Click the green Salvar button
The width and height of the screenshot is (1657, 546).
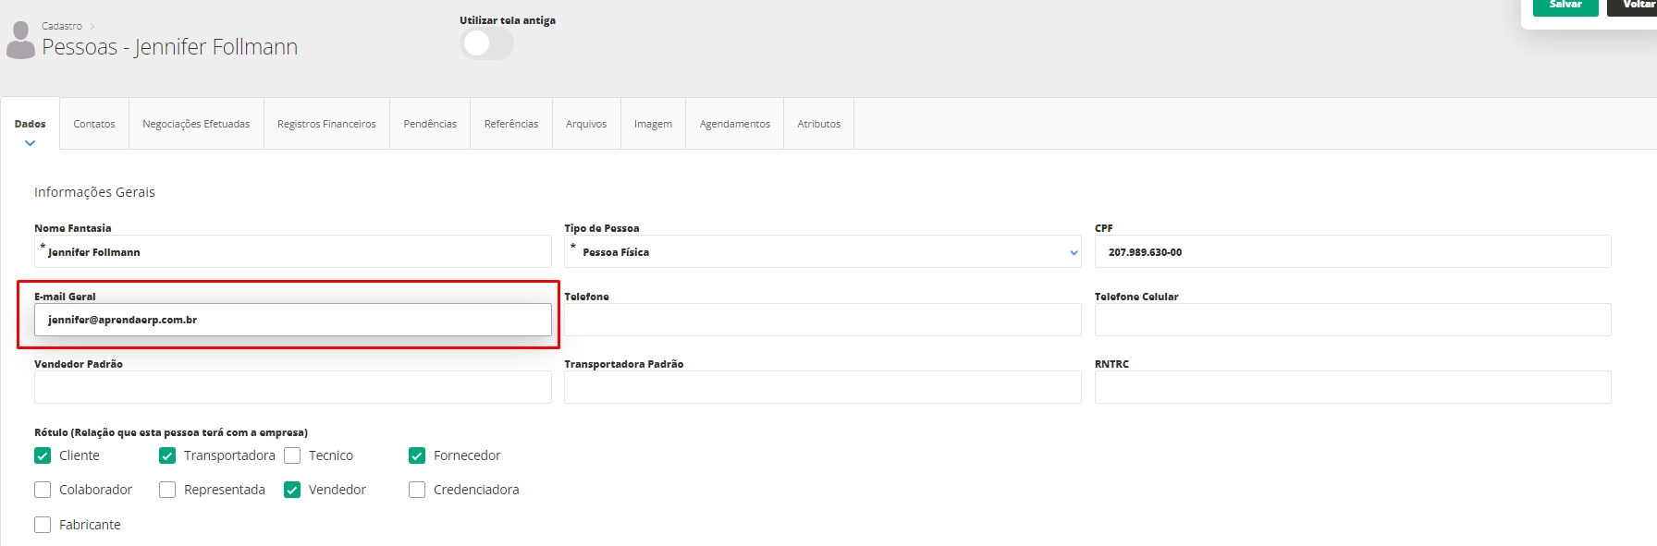[1565, 6]
